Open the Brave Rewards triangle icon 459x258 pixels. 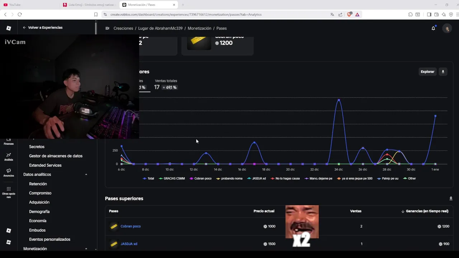tap(357, 14)
